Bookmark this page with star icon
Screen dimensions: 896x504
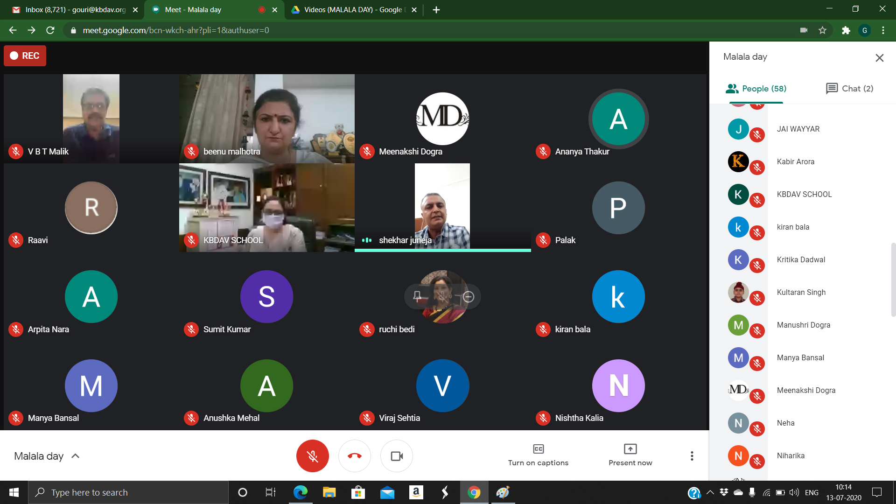pyautogui.click(x=822, y=30)
